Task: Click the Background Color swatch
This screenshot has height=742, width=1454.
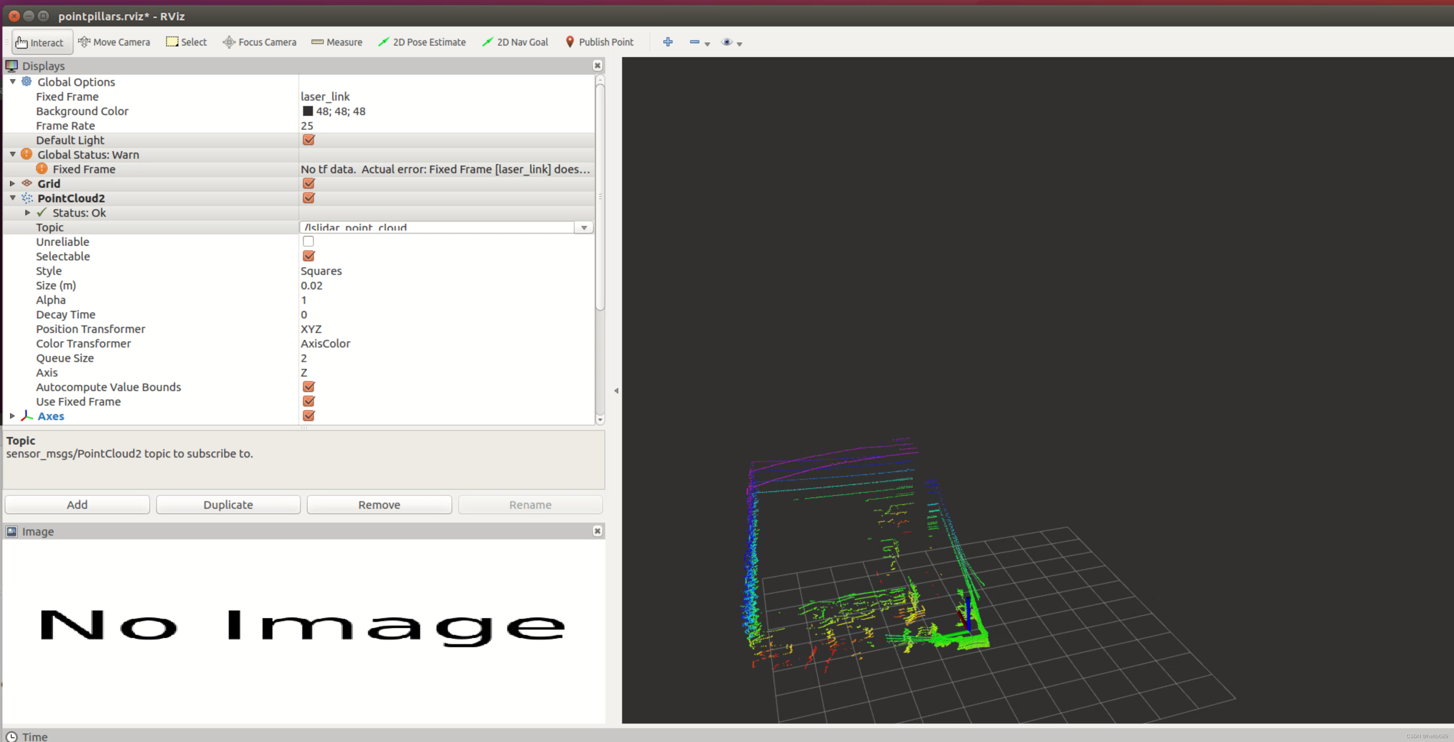Action: tap(307, 111)
